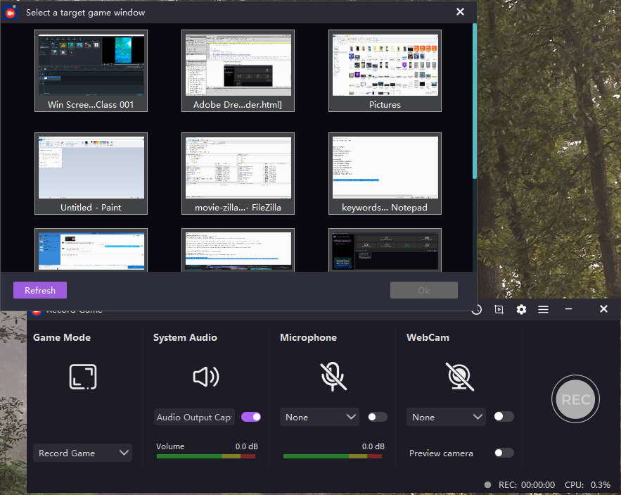Click the muted Microphone icon
The height and width of the screenshot is (495, 621).
[x=333, y=377]
